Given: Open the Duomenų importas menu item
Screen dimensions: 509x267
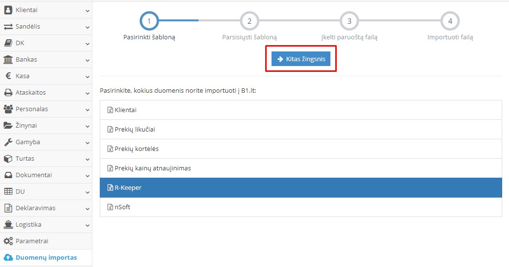Looking at the screenshot, I should (x=46, y=258).
